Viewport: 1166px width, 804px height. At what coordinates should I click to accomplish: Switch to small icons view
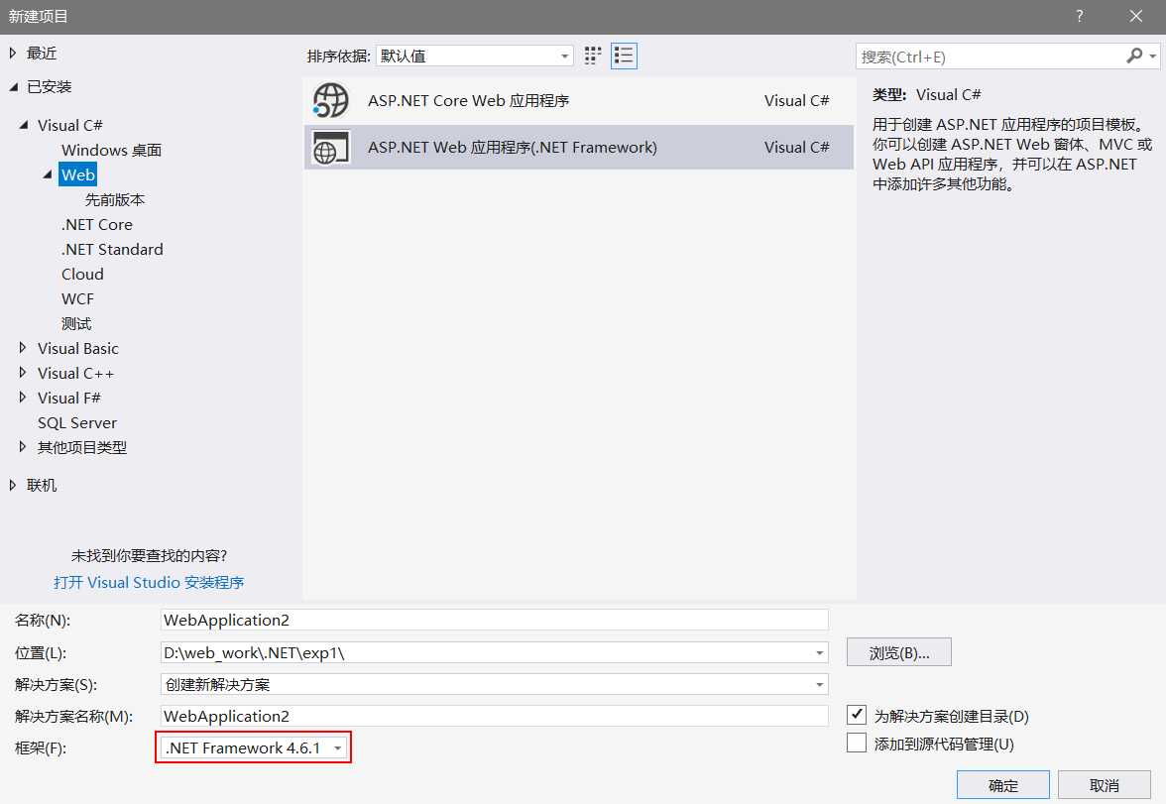pyautogui.click(x=593, y=56)
